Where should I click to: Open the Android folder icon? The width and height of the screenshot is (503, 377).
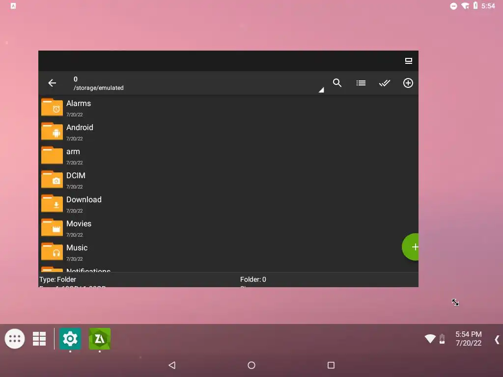tap(52, 131)
